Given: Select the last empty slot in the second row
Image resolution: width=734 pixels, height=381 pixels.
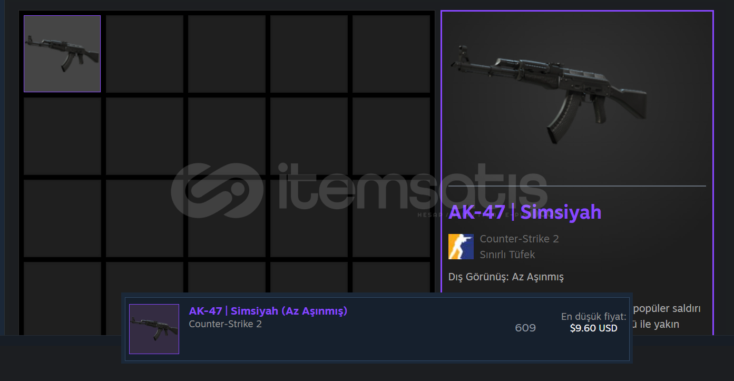Looking at the screenshot, I should pos(391,136).
